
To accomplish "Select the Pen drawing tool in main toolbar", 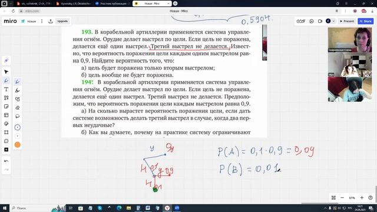I will (6, 81).
